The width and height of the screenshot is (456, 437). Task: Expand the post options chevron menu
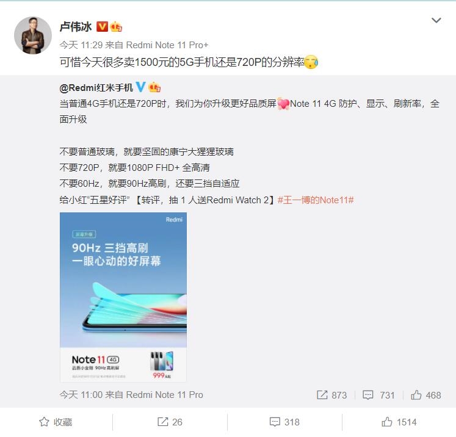pos(436,20)
